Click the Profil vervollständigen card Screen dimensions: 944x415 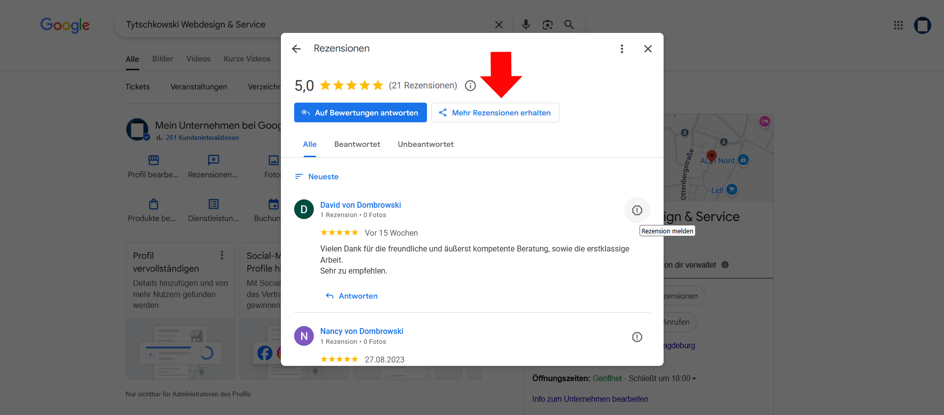pyautogui.click(x=181, y=311)
